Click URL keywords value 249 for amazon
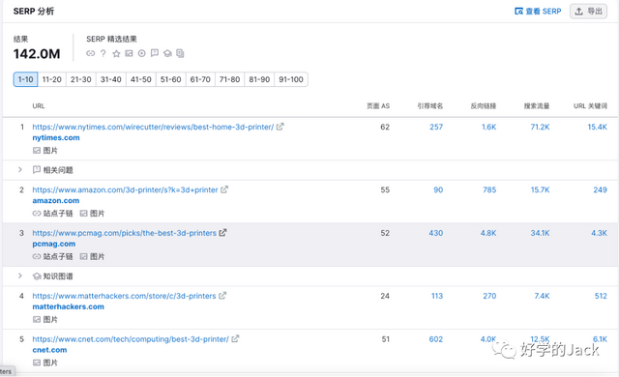Viewport: 619px width, 377px height. (x=600, y=190)
